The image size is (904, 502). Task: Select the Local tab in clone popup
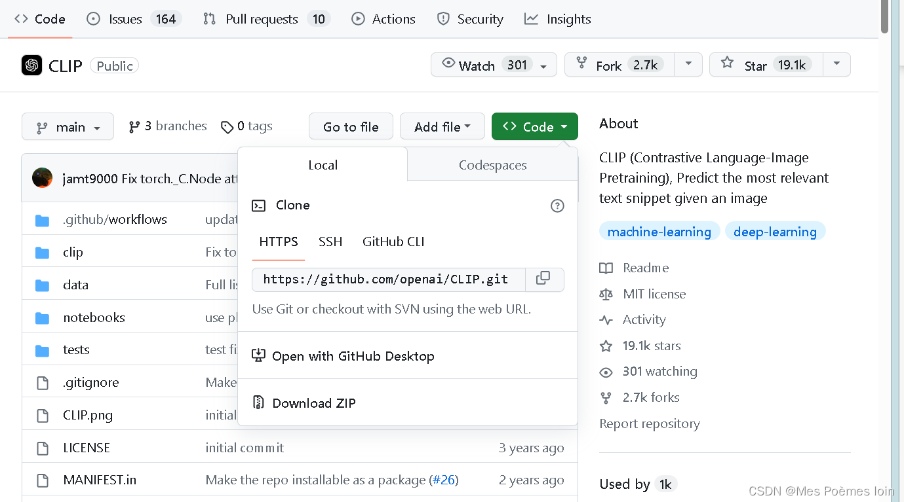[323, 164]
